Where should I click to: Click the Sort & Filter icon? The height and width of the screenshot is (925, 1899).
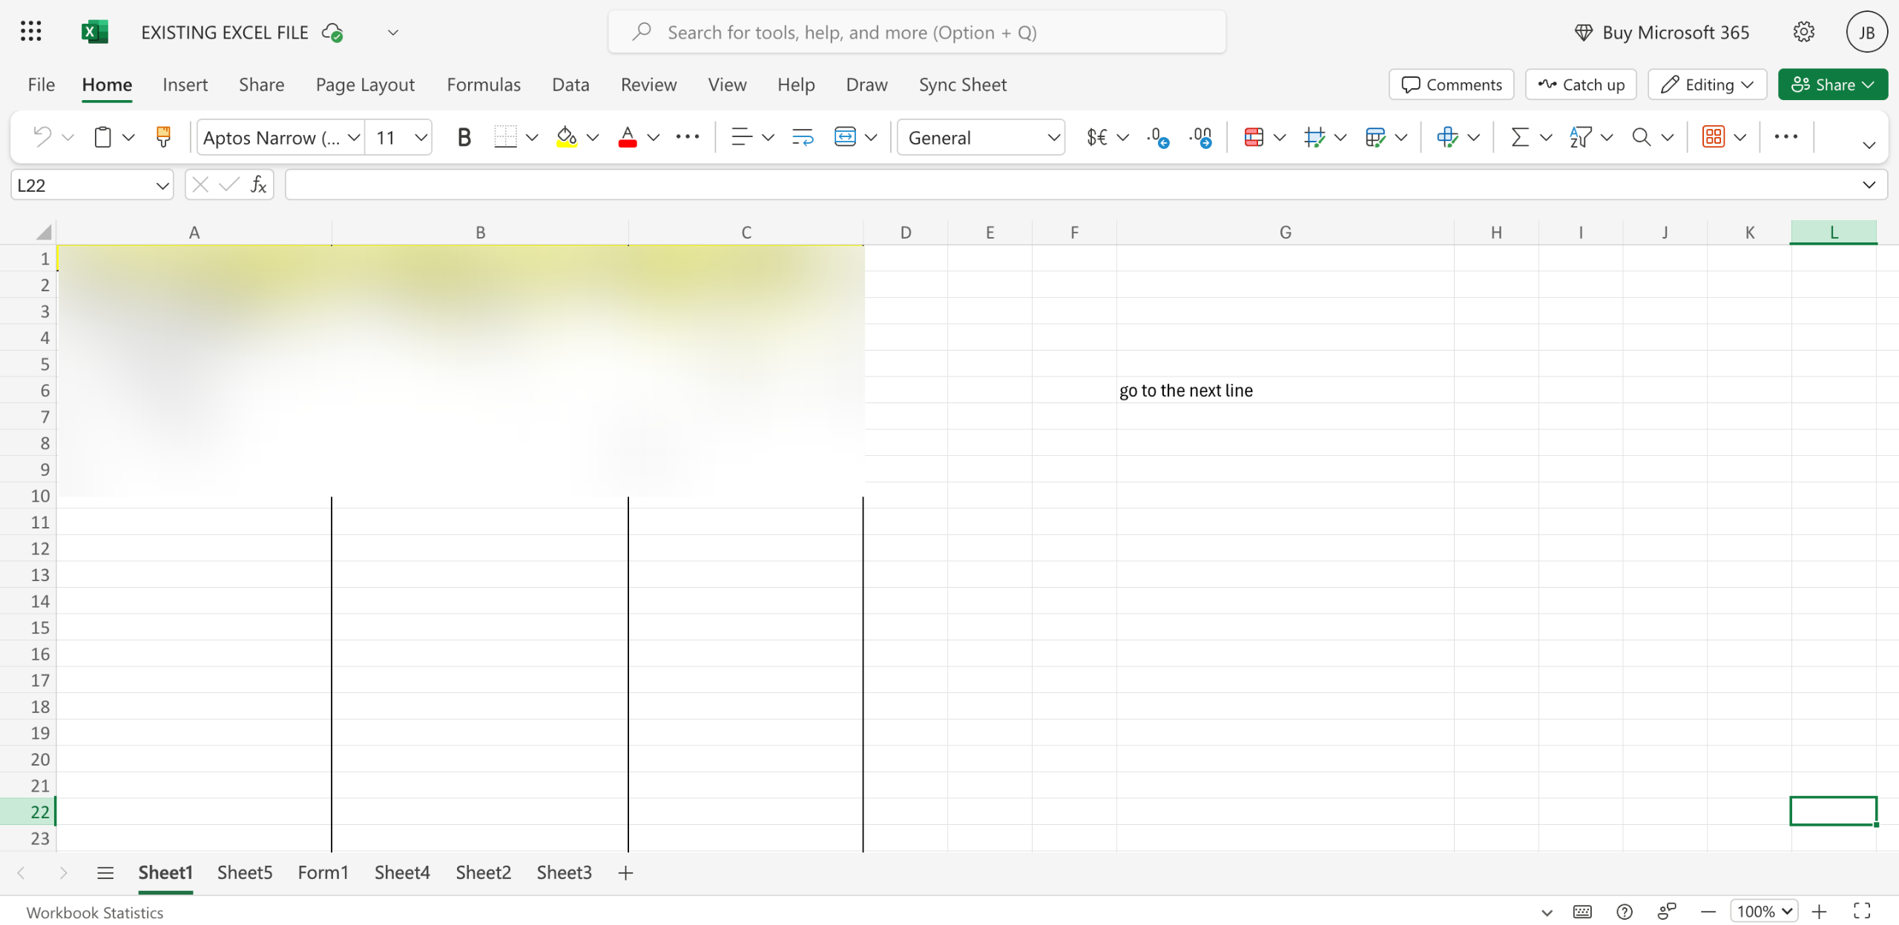pos(1580,137)
